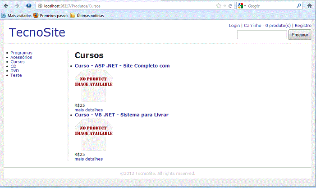316x188 pixels.
Task: Click the Mais visitados bookmark icon
Action: (x=4, y=15)
